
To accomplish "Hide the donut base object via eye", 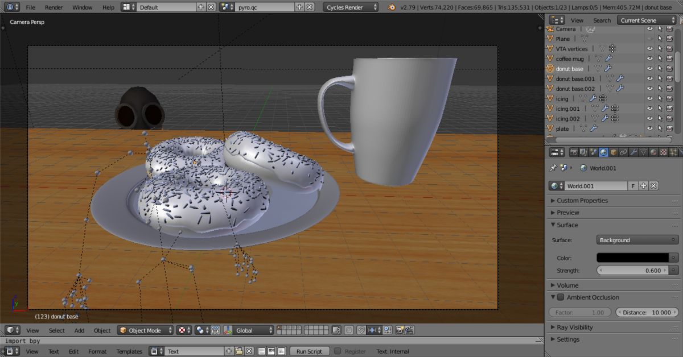I will point(649,69).
